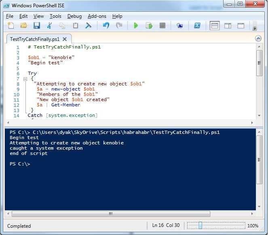The image size is (268, 235).
Task: Click the '"New object $ob1 created"' line
Action: [x=73, y=100]
